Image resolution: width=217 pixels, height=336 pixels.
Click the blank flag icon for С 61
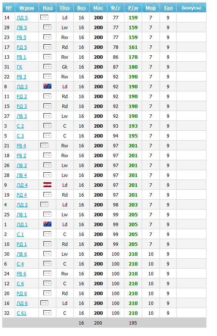click(47, 313)
